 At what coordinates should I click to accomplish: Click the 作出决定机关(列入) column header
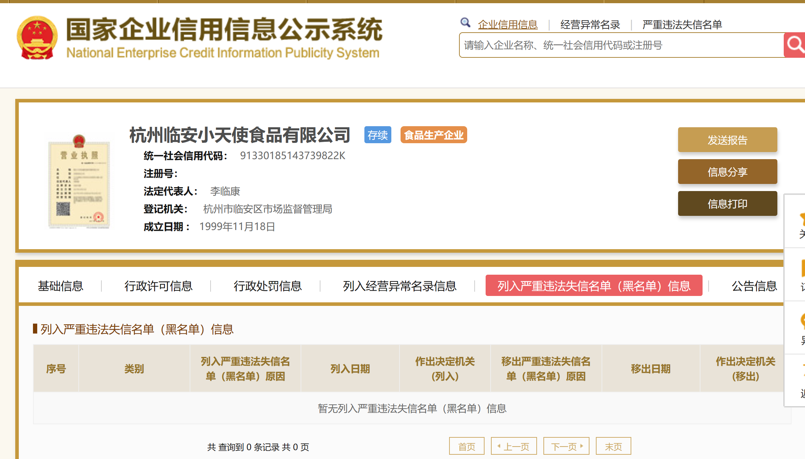[x=445, y=369]
